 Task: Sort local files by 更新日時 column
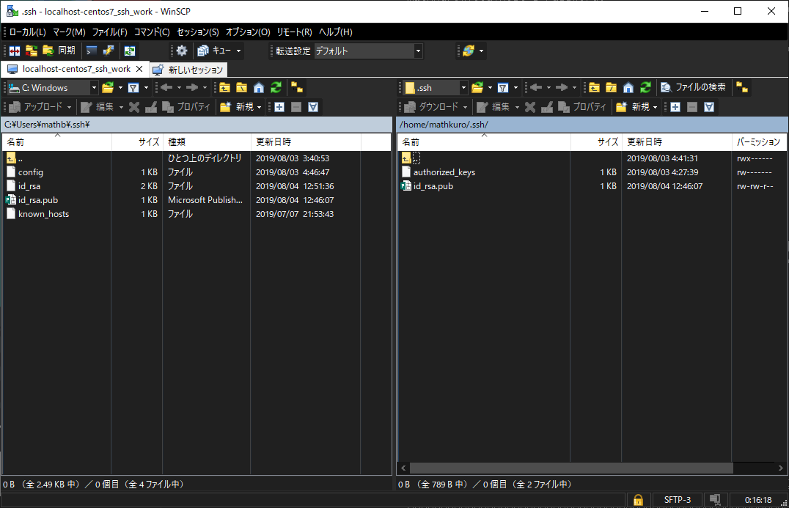(306, 141)
